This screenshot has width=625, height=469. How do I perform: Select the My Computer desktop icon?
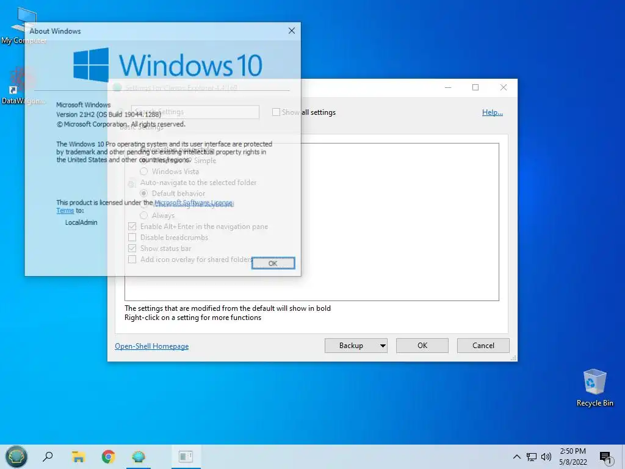(23, 24)
